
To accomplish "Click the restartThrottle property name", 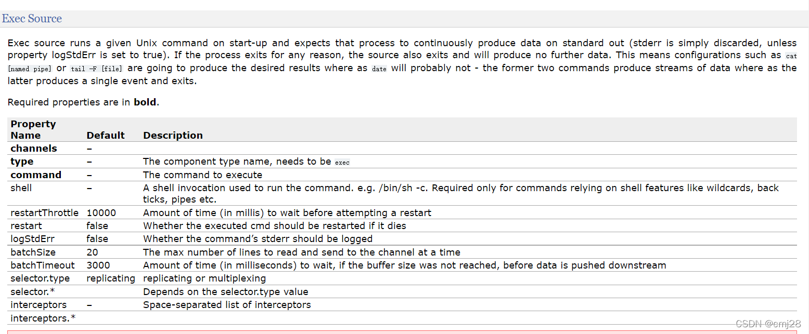I will (x=44, y=213).
